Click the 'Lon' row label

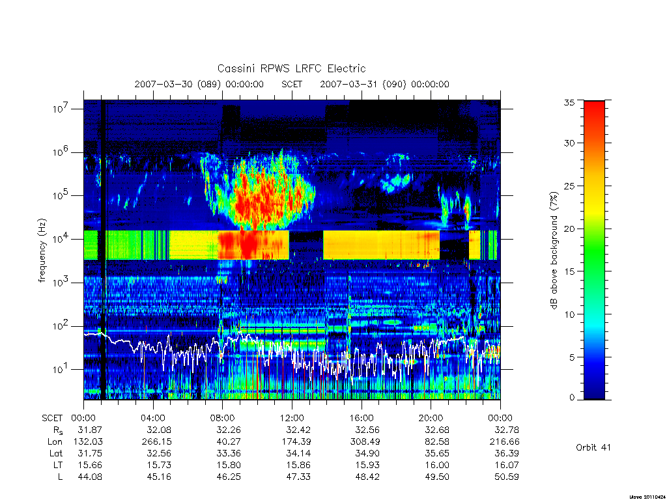click(55, 442)
